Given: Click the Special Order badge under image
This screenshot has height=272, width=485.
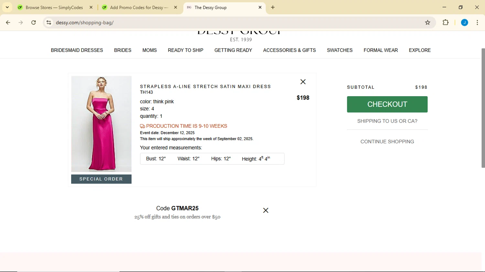Looking at the screenshot, I should tap(101, 179).
